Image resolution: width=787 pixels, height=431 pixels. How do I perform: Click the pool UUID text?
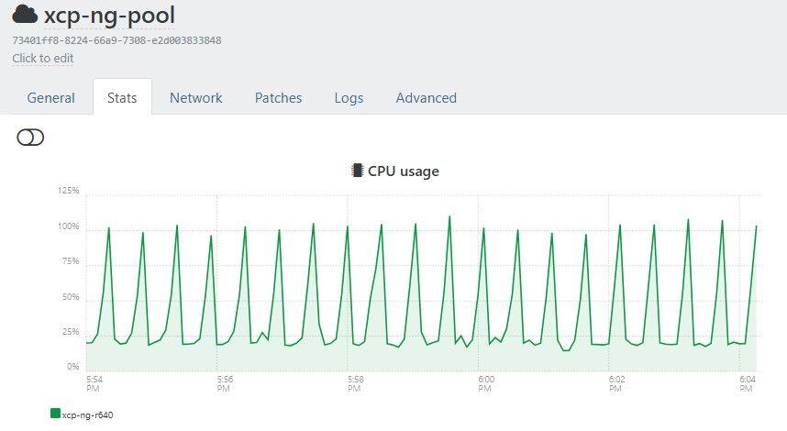pos(116,40)
